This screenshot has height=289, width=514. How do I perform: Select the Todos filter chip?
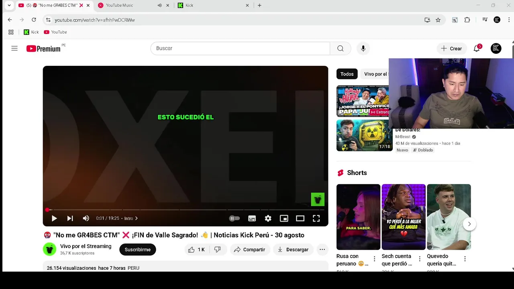tap(347, 74)
